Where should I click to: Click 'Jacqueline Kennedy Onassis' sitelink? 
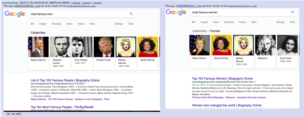coord(251,98)
